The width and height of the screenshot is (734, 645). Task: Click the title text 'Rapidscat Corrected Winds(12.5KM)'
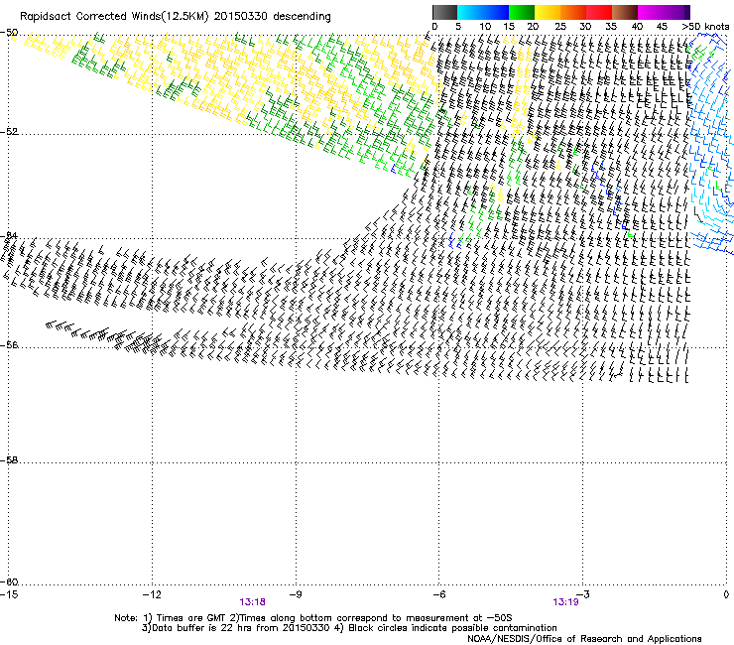(x=114, y=17)
